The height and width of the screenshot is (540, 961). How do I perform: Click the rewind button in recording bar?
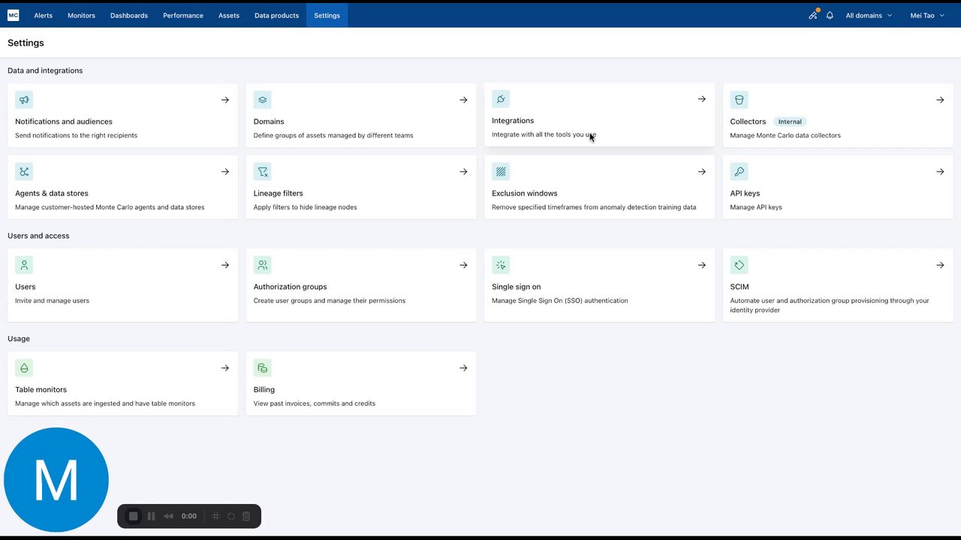click(168, 516)
